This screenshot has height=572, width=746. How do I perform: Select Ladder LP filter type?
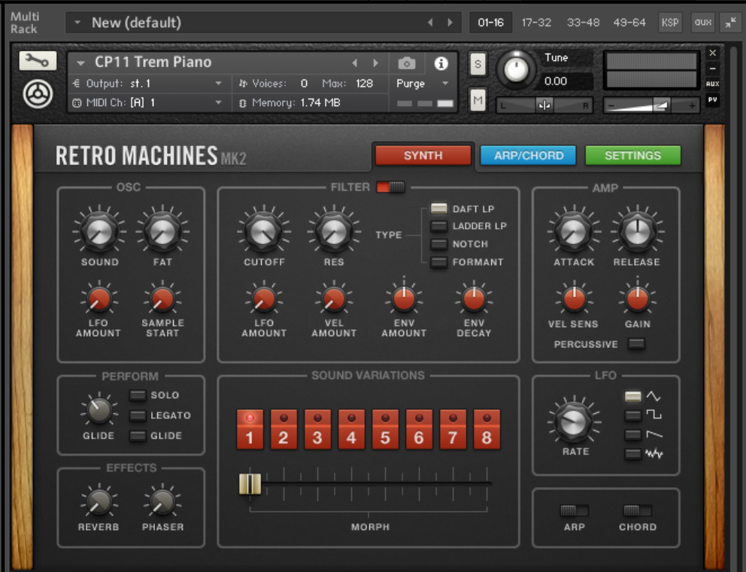tap(438, 226)
